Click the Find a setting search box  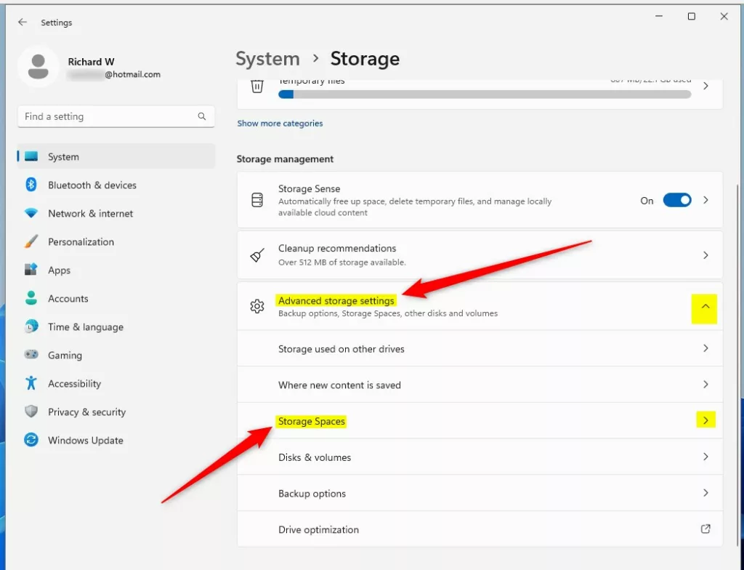pos(116,116)
